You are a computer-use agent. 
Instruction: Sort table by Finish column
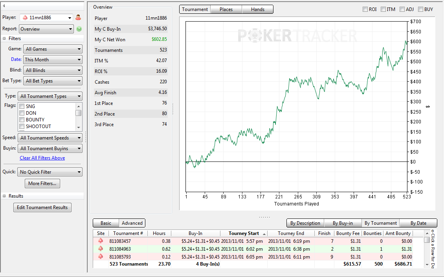pyautogui.click(x=324, y=233)
